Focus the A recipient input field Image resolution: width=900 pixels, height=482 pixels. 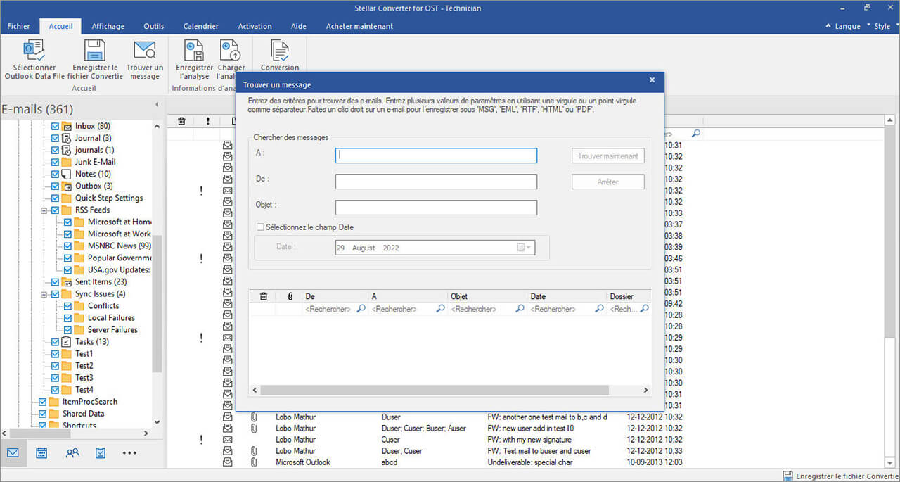[x=436, y=156]
